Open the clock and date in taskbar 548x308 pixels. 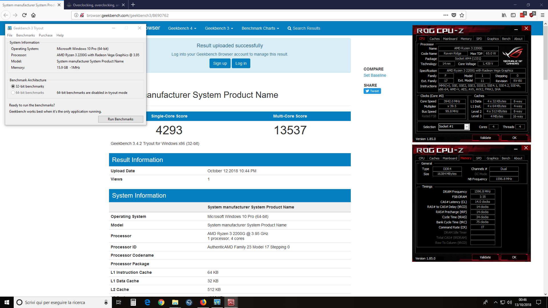523,302
